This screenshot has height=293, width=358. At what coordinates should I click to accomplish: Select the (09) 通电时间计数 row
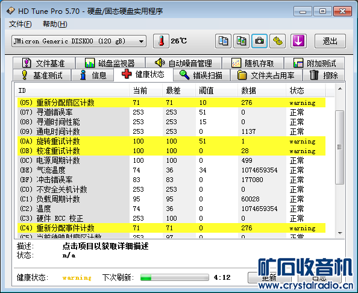(171, 131)
